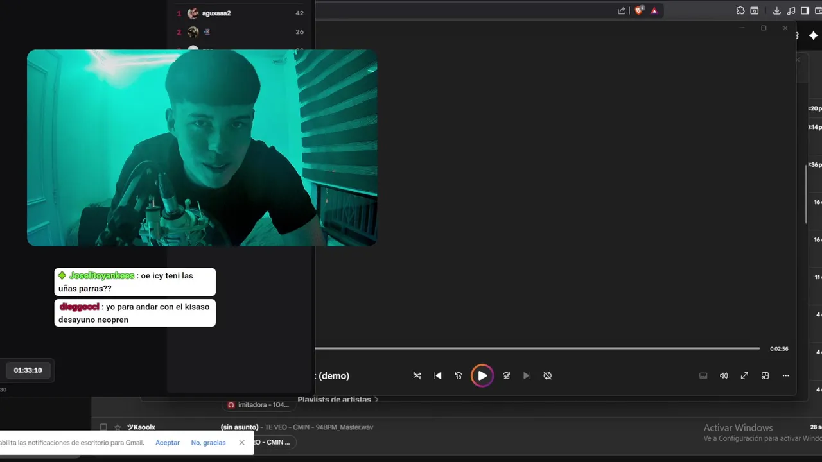822x462 pixels.
Task: Skip to next track in media player
Action: point(527,376)
